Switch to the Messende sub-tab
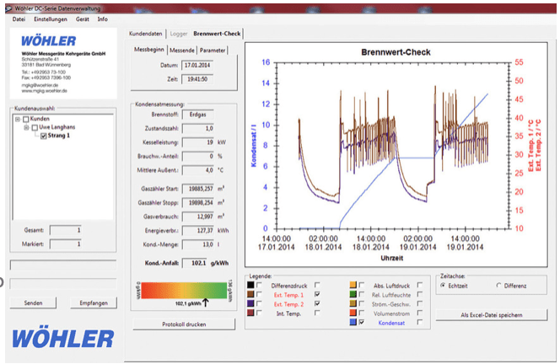 (183, 51)
